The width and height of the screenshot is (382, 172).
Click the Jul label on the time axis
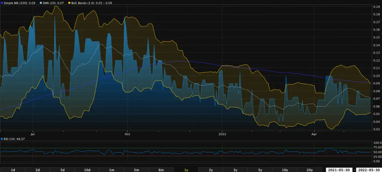coord(34,134)
